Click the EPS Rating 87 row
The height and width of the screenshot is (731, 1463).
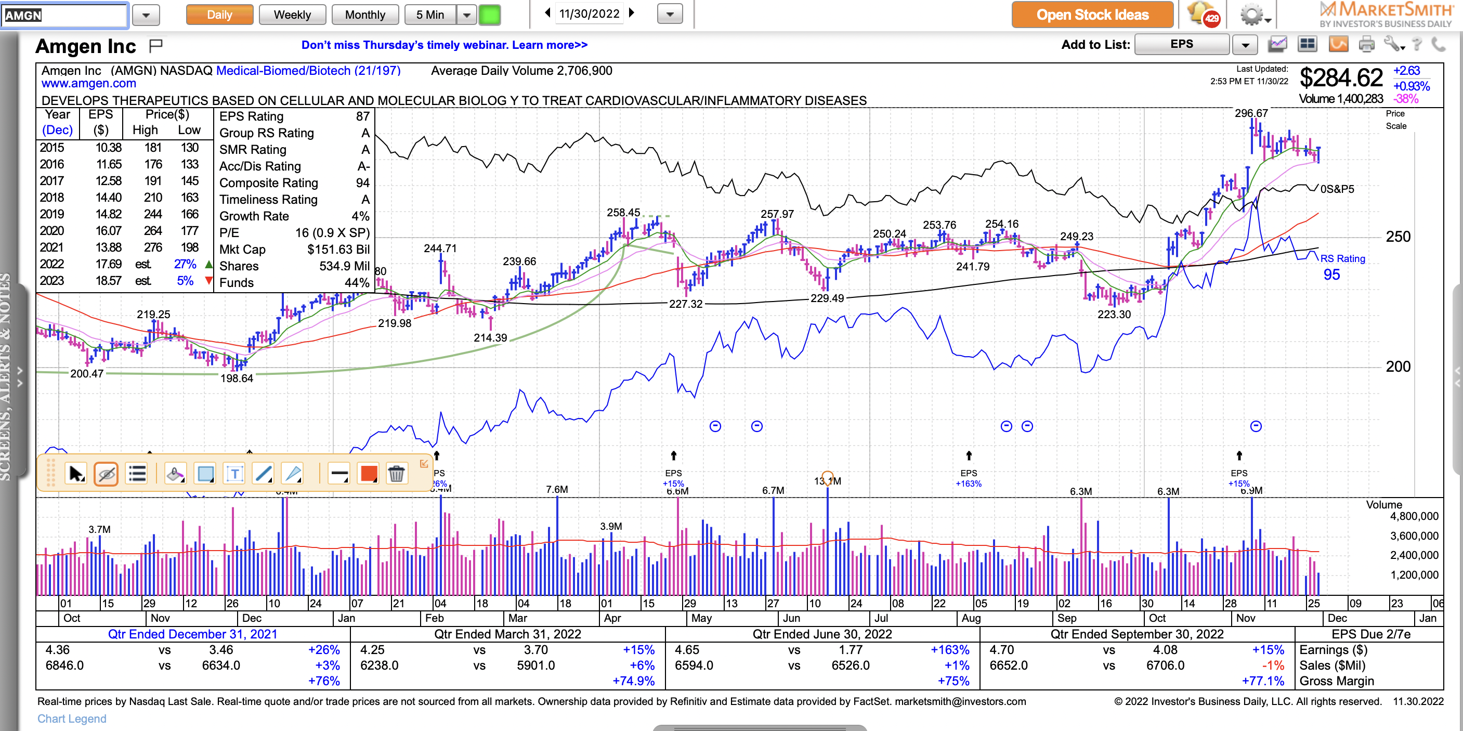294,116
